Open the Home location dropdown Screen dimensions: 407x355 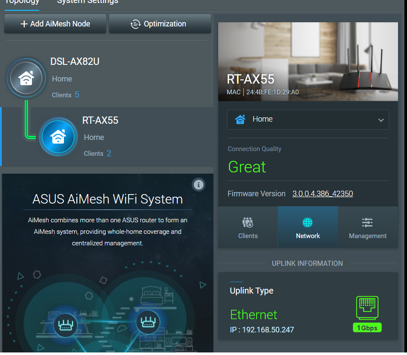pos(308,119)
